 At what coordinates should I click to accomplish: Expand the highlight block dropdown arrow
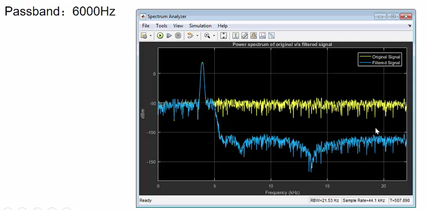[197, 36]
